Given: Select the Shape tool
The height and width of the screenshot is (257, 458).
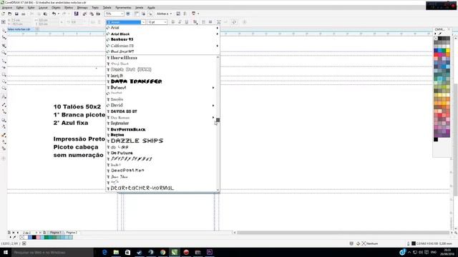Looking at the screenshot, I should click(4, 38).
